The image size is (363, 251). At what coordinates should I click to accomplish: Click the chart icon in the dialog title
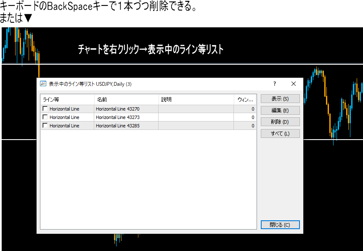(43, 84)
